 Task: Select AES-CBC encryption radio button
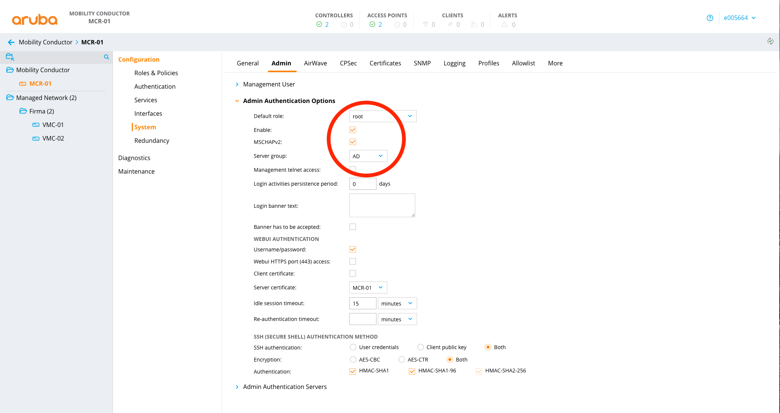click(x=353, y=360)
